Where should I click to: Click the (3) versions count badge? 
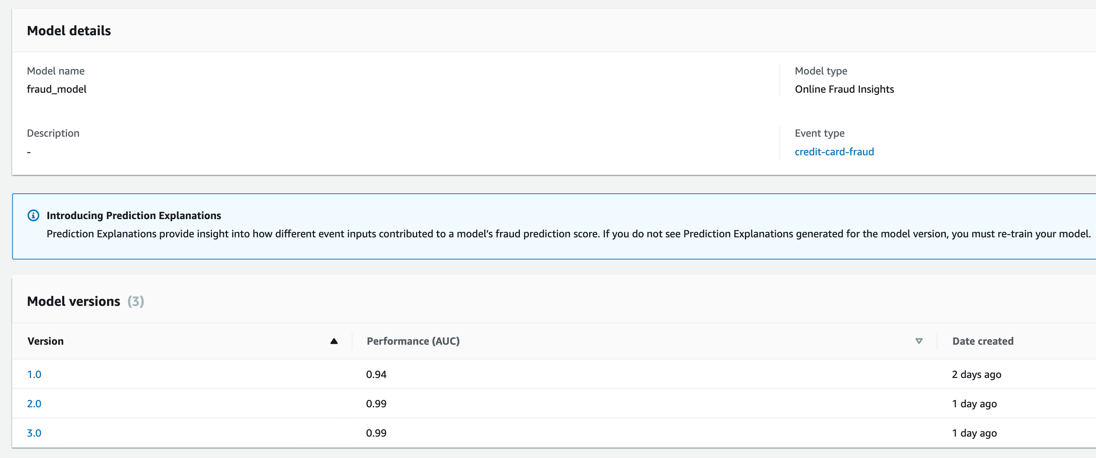[136, 301]
